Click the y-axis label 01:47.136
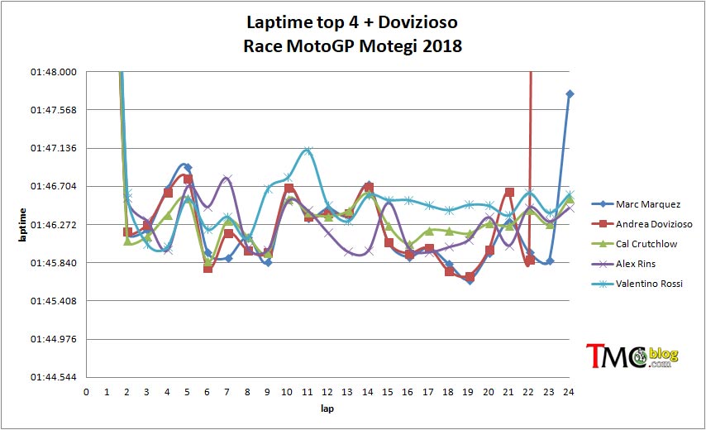This screenshot has height=430, width=706. 54,148
